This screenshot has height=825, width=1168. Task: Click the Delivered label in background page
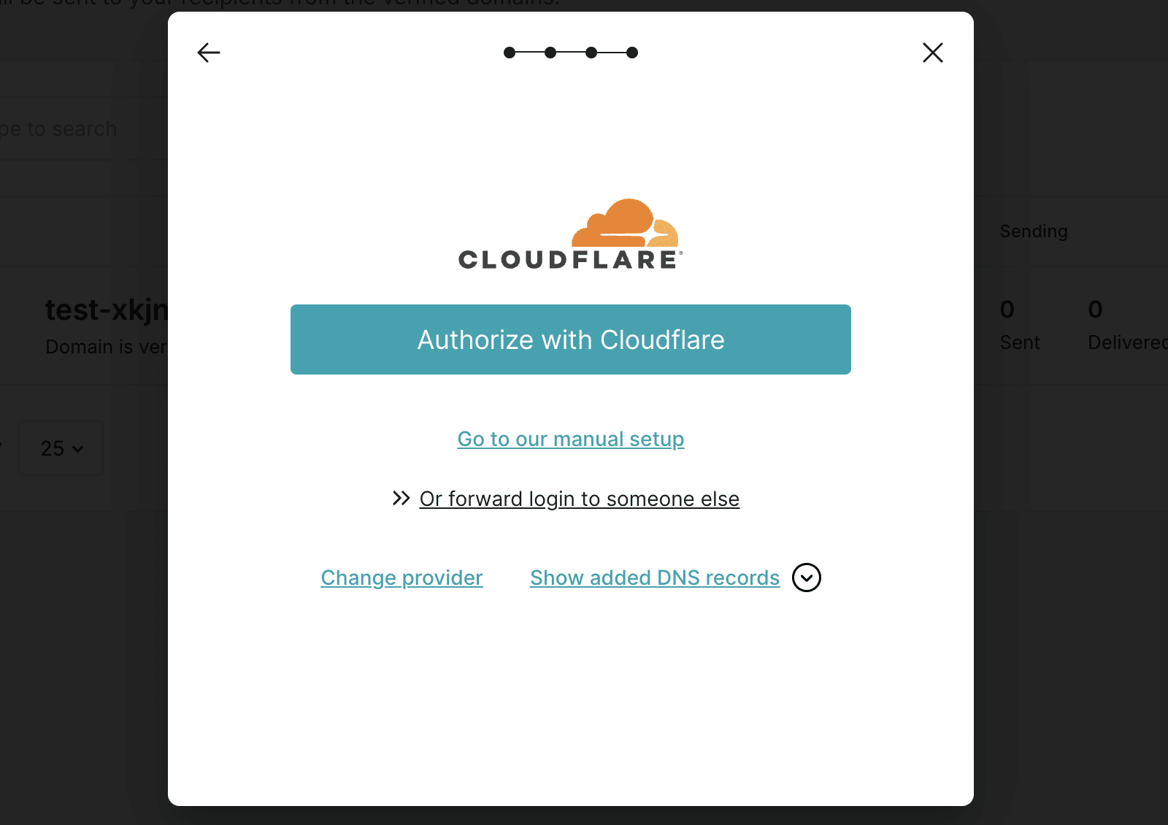tap(1127, 342)
